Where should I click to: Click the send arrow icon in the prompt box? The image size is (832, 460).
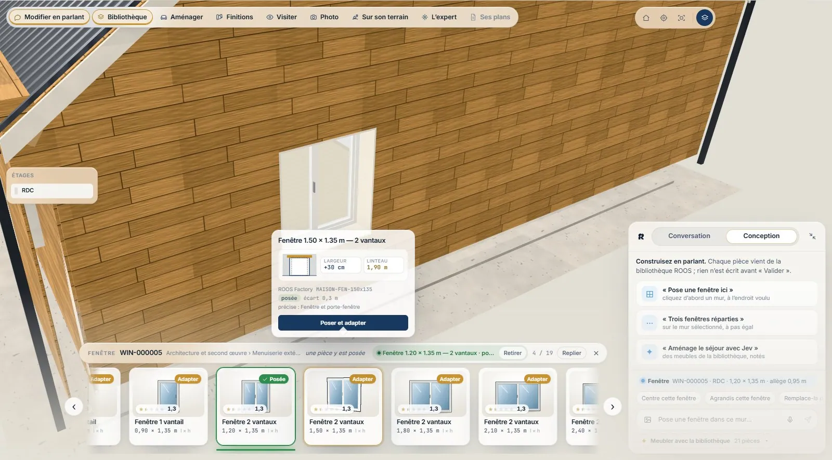tap(808, 419)
